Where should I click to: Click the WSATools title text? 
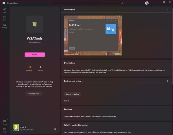[35, 38]
